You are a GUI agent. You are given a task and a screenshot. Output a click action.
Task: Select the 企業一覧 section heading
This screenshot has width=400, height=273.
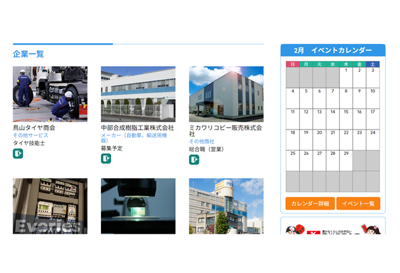[x=29, y=54]
